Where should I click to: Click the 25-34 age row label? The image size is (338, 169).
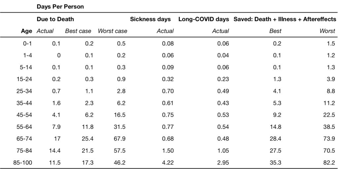(x=25, y=91)
